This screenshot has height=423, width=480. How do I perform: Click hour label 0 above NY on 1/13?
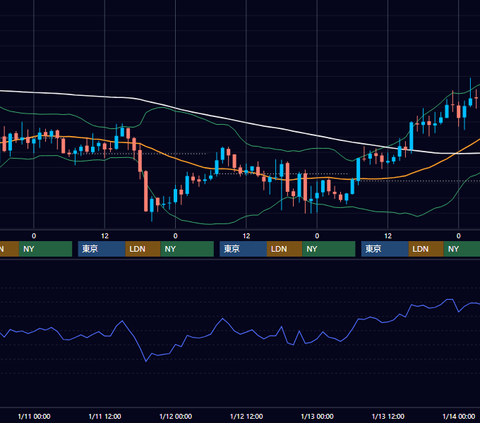(x=317, y=236)
